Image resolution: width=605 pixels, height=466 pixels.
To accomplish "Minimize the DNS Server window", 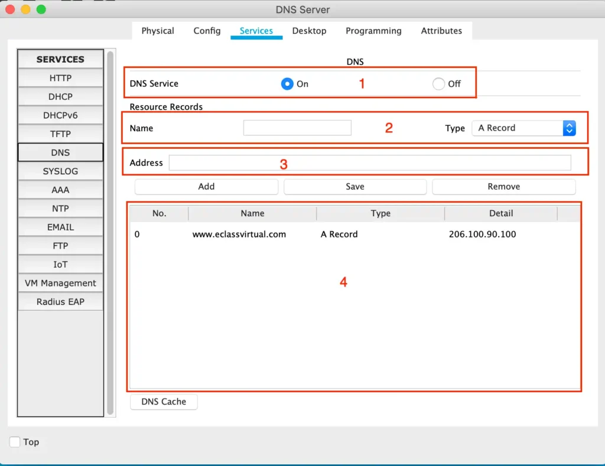I will pos(26,9).
